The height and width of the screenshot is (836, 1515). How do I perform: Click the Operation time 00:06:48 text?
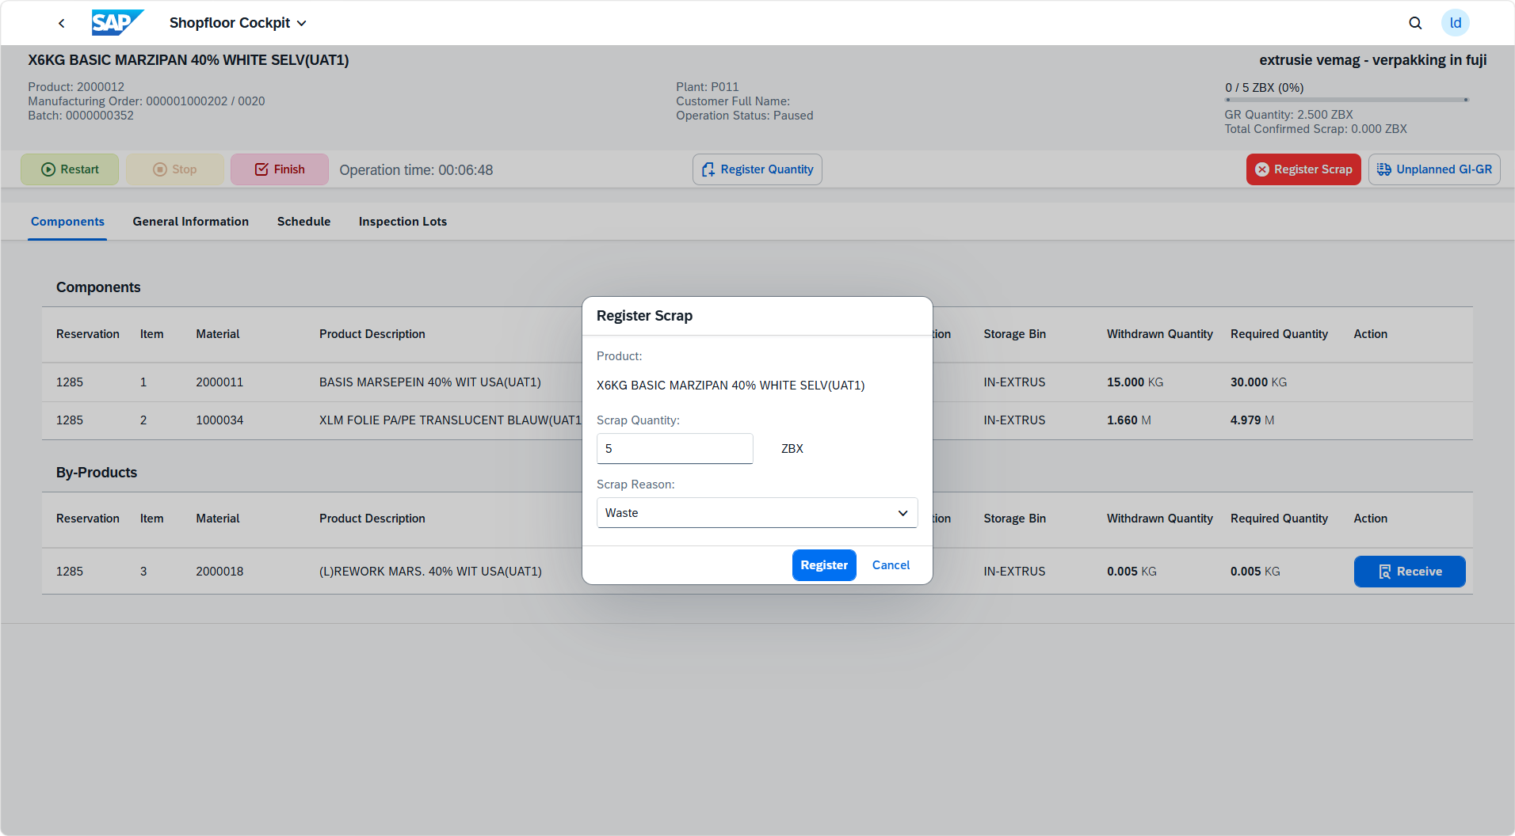tap(416, 170)
